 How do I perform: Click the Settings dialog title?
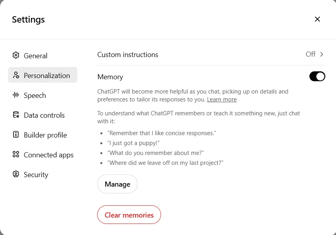click(28, 19)
